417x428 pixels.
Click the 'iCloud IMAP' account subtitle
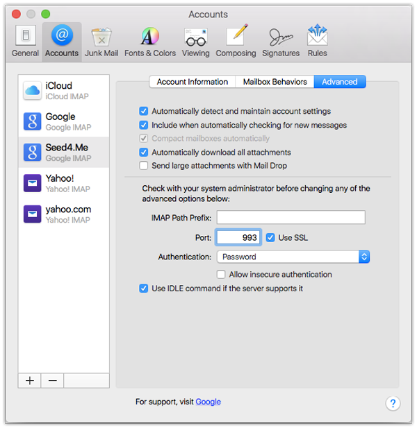[x=67, y=96]
